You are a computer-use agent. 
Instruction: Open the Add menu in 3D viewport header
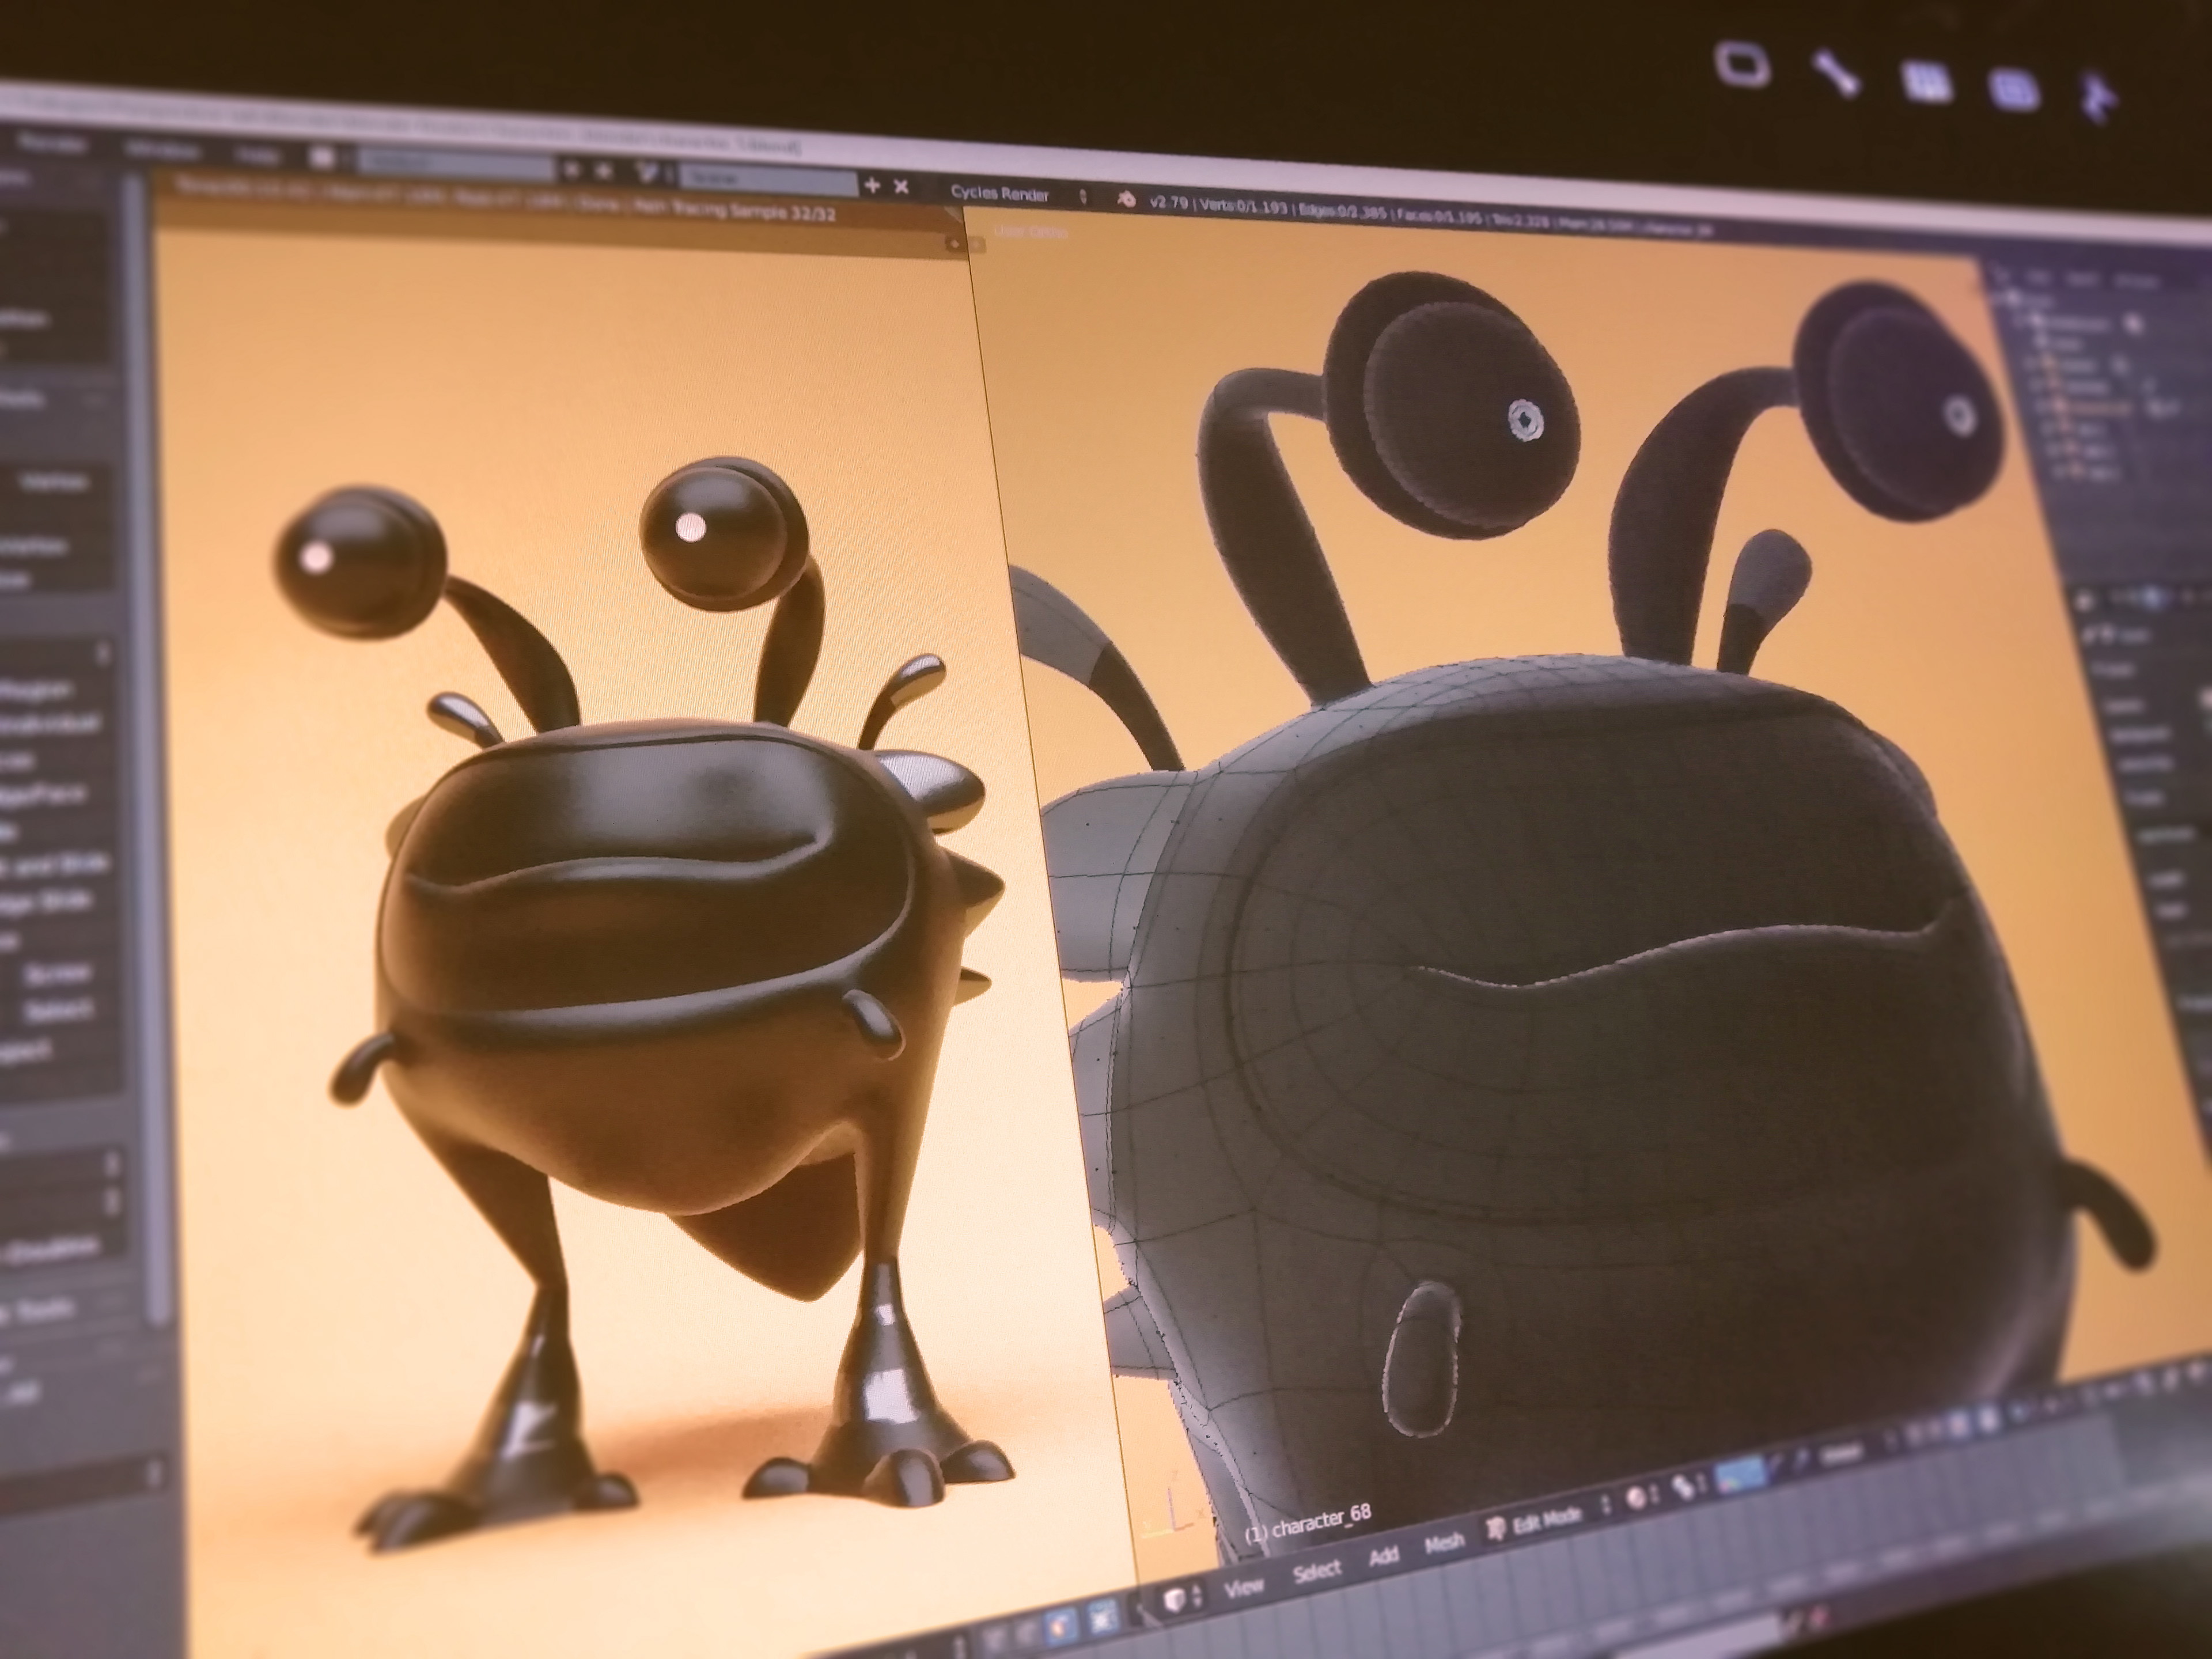[1384, 1557]
